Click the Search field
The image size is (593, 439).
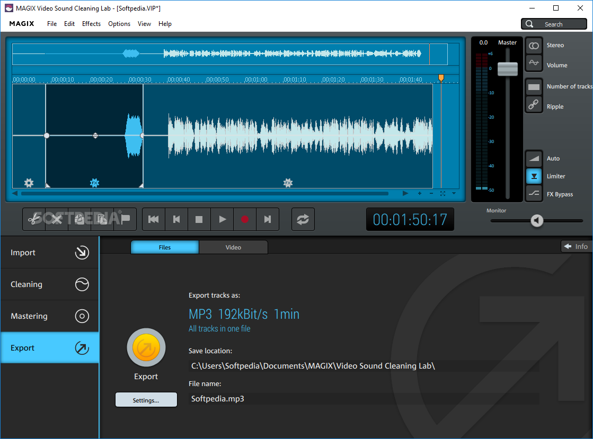click(554, 24)
